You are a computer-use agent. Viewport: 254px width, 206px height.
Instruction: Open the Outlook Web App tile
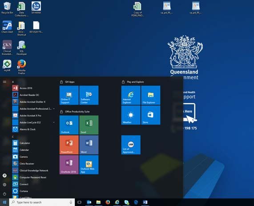89,165
